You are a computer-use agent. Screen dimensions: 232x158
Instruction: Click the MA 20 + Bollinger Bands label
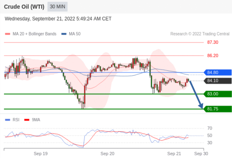34,34
